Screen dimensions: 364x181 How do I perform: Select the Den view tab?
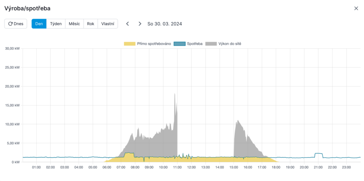pyautogui.click(x=39, y=24)
